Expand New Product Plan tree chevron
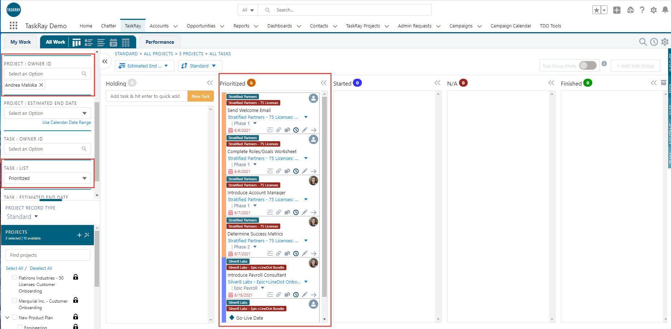This screenshot has width=671, height=329. (7, 317)
